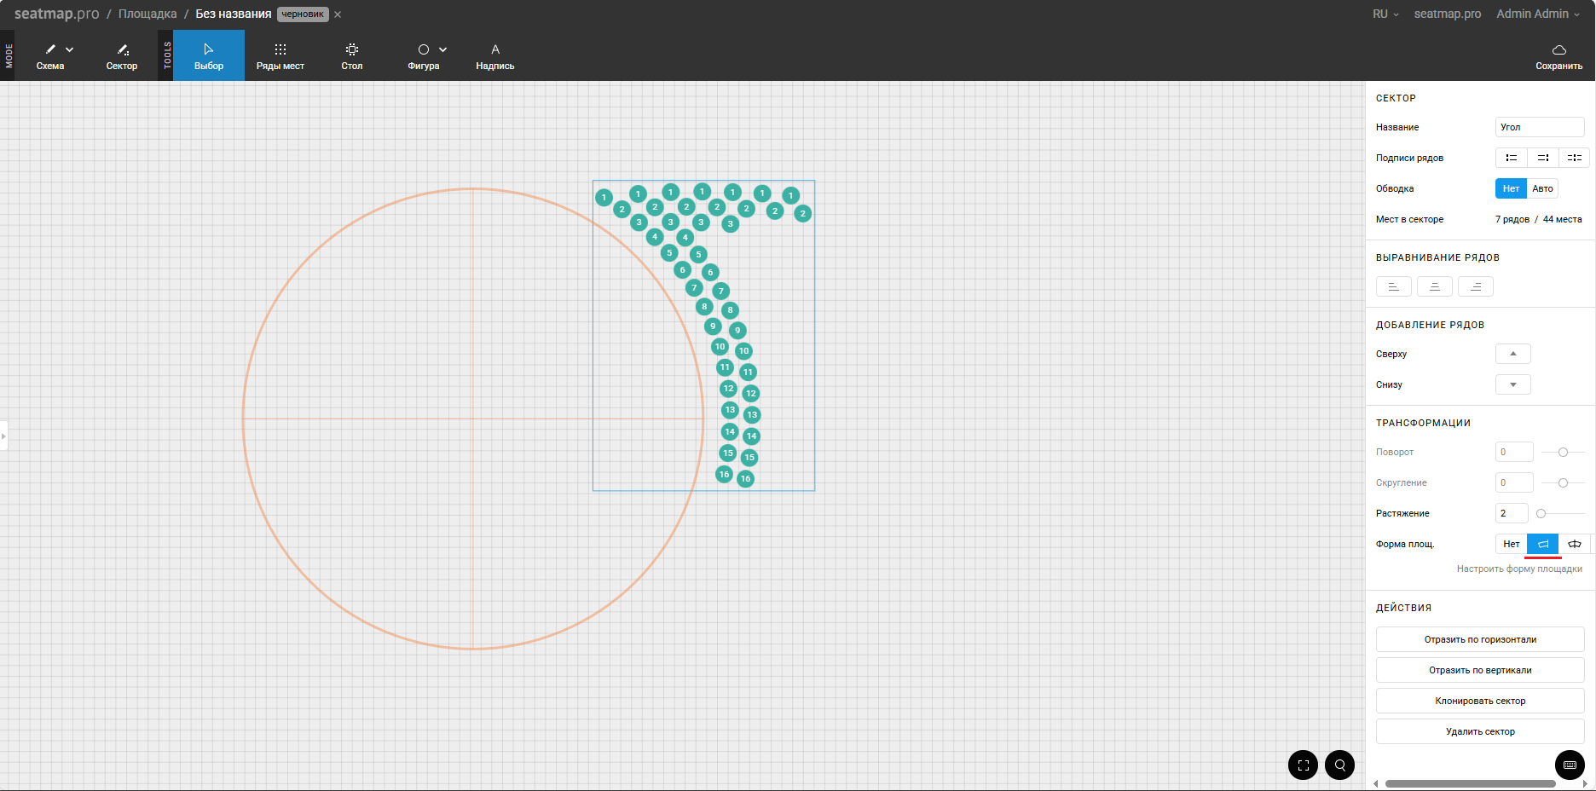
Task: Open the zoom magnifier button
Action: tap(1339, 765)
